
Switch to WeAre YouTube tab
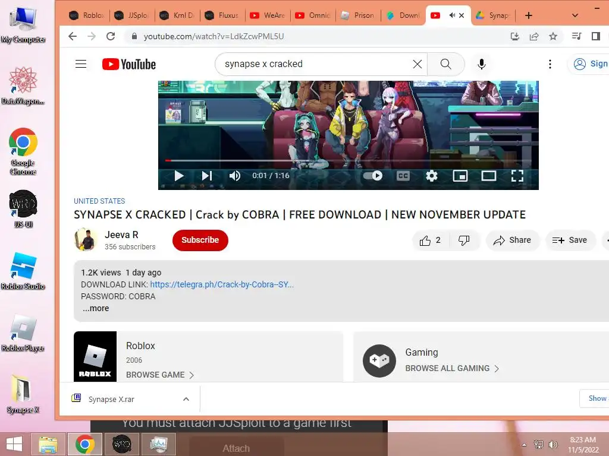coord(268,15)
